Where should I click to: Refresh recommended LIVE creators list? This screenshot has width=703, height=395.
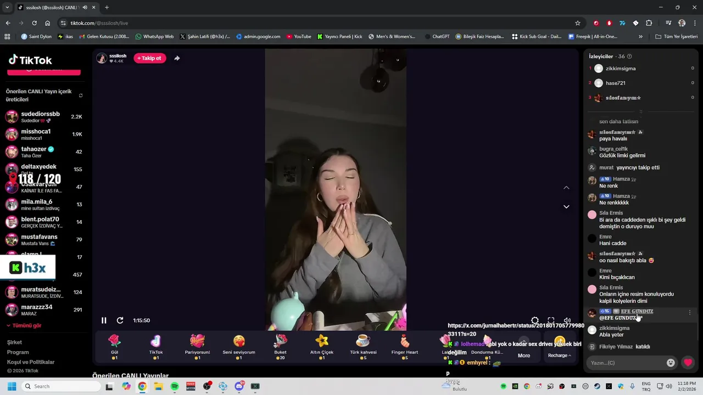click(x=81, y=95)
